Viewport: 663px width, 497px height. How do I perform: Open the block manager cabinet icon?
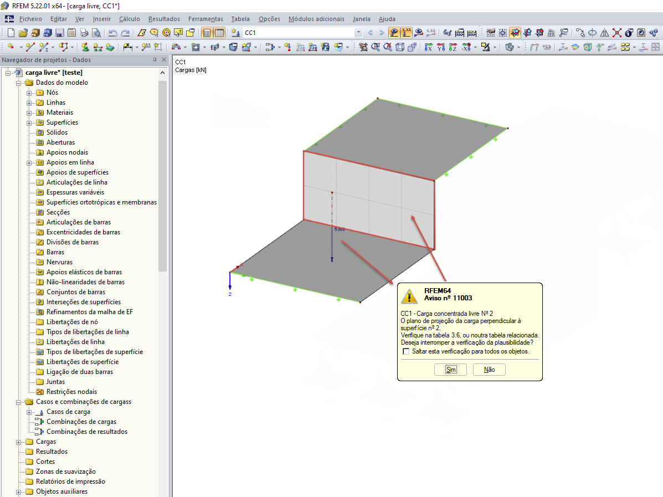(48, 33)
